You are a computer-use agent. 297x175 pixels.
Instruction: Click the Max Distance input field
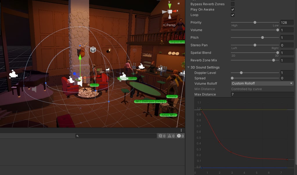262,94
